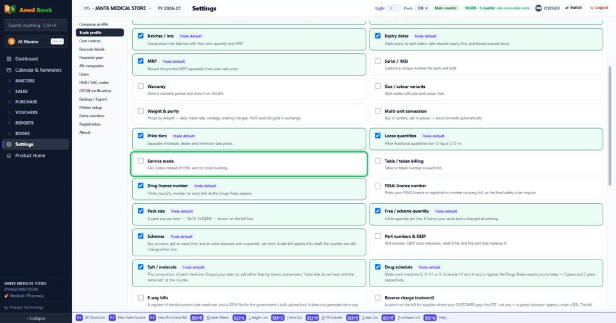The width and height of the screenshot is (616, 323).
Task: Click the Alt+A badge for Help
Action: (430, 317)
